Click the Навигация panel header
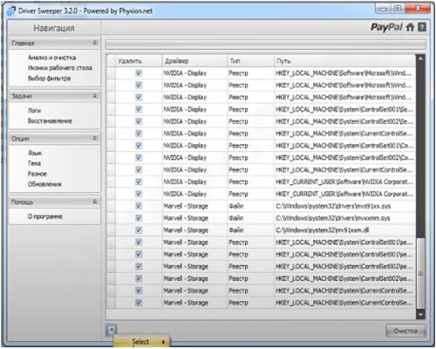Viewport: 436px width, 349px height. (54, 28)
